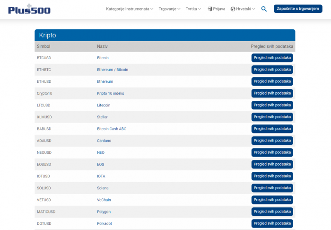View all data for Bitcoin Cash ABC
Viewport: 331px width, 230px height.
pyautogui.click(x=272, y=129)
